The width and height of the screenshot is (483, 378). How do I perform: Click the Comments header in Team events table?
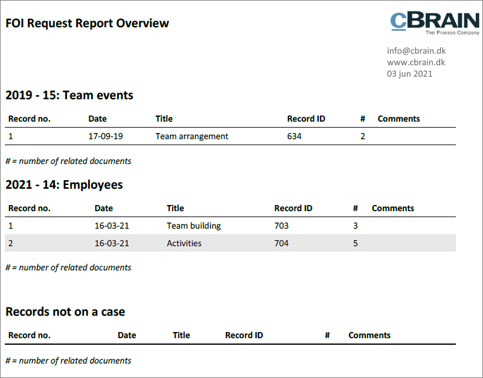pyautogui.click(x=398, y=119)
